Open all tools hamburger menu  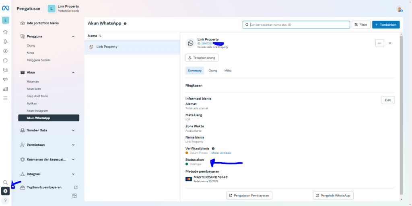tap(5, 98)
